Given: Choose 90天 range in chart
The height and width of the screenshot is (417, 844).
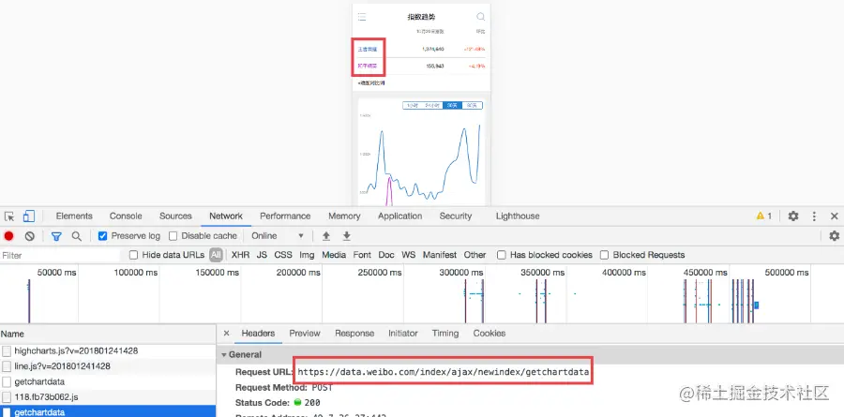Looking at the screenshot, I should pos(472,106).
